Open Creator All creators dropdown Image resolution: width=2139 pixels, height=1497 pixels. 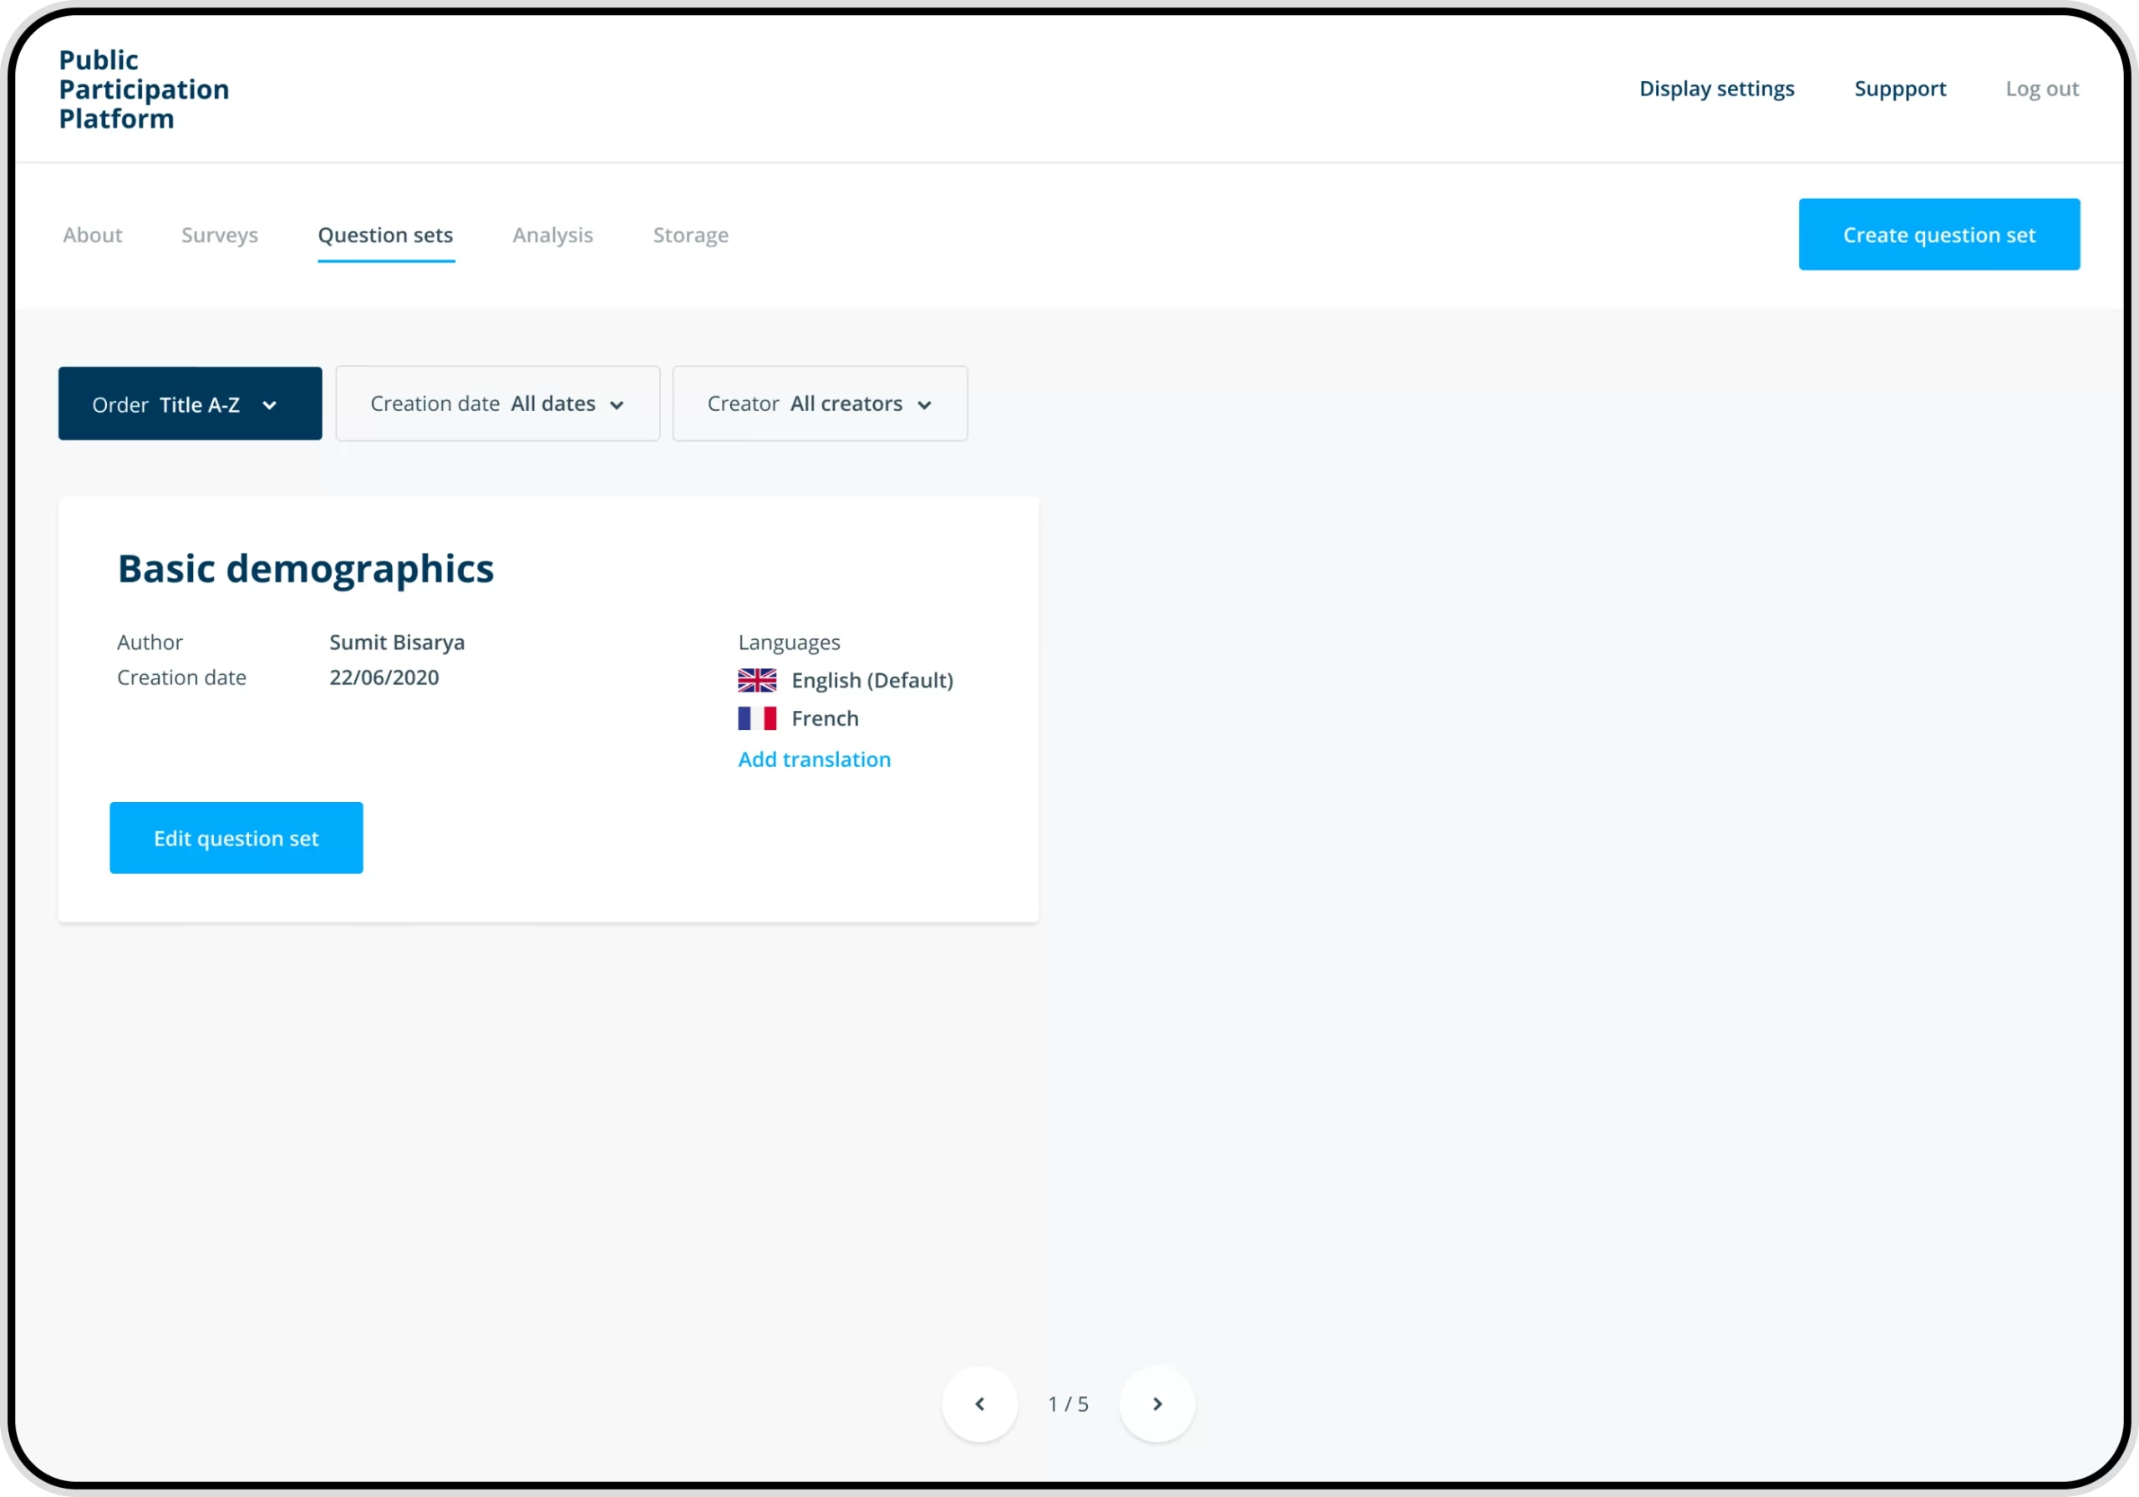(819, 404)
